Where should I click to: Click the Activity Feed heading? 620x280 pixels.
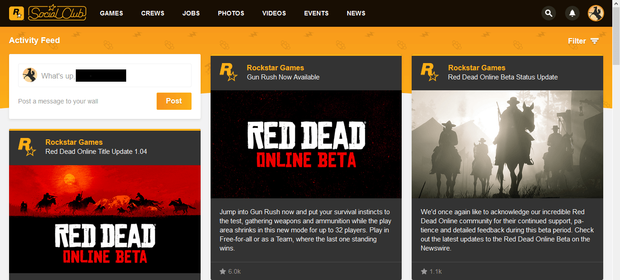[34, 40]
